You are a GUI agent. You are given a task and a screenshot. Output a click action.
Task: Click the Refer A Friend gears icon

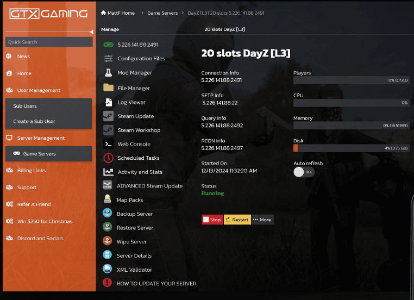[9, 204]
